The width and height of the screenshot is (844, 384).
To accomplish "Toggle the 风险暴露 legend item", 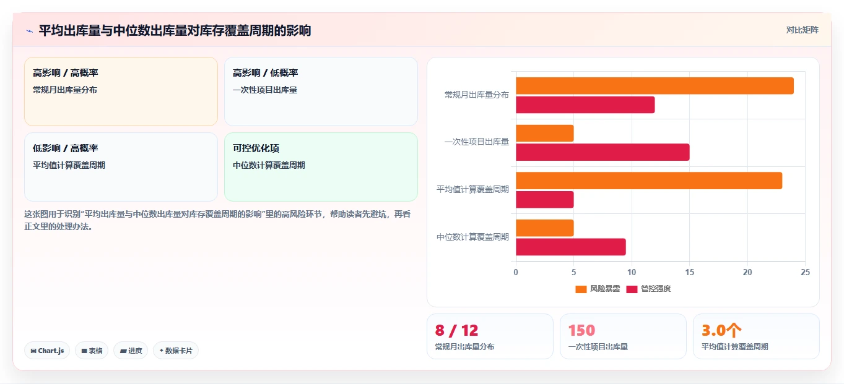I will click(x=598, y=289).
